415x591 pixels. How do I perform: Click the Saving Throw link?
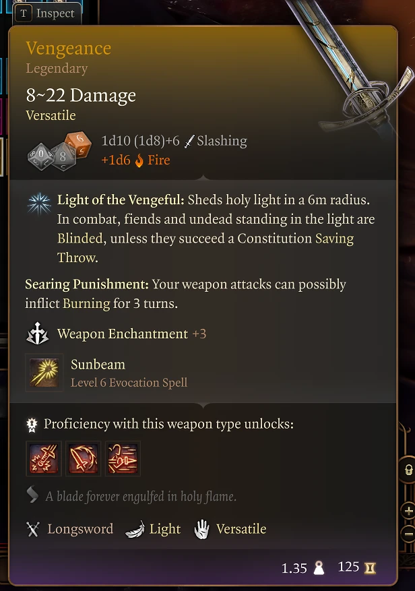(205, 248)
